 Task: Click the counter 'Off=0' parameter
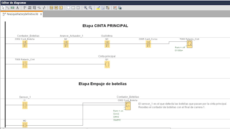(x=116, y=117)
